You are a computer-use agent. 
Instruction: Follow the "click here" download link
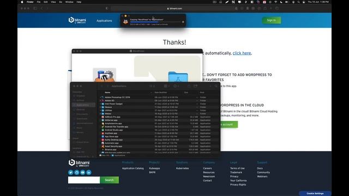pyautogui.click(x=242, y=53)
